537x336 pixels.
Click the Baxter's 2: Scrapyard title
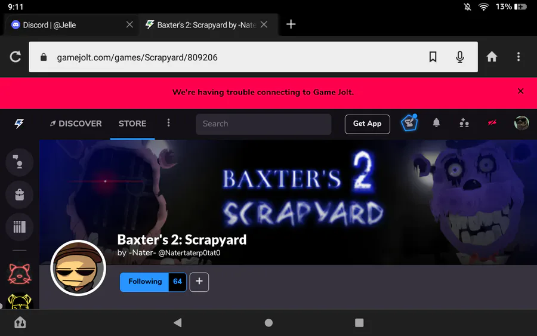182,240
